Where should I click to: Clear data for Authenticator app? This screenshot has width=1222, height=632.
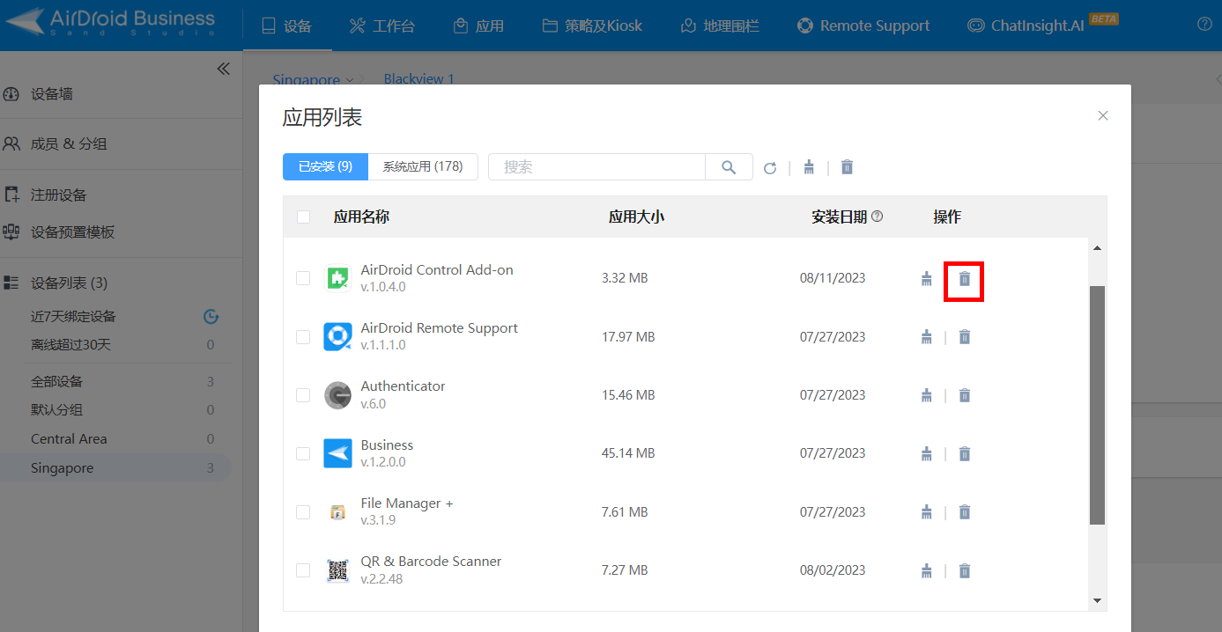point(926,395)
